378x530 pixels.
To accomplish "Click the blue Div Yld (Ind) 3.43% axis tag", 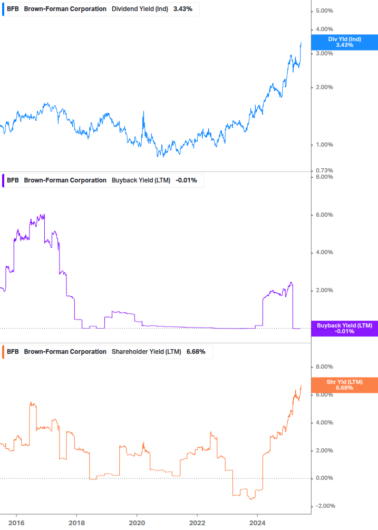I will pyautogui.click(x=345, y=42).
